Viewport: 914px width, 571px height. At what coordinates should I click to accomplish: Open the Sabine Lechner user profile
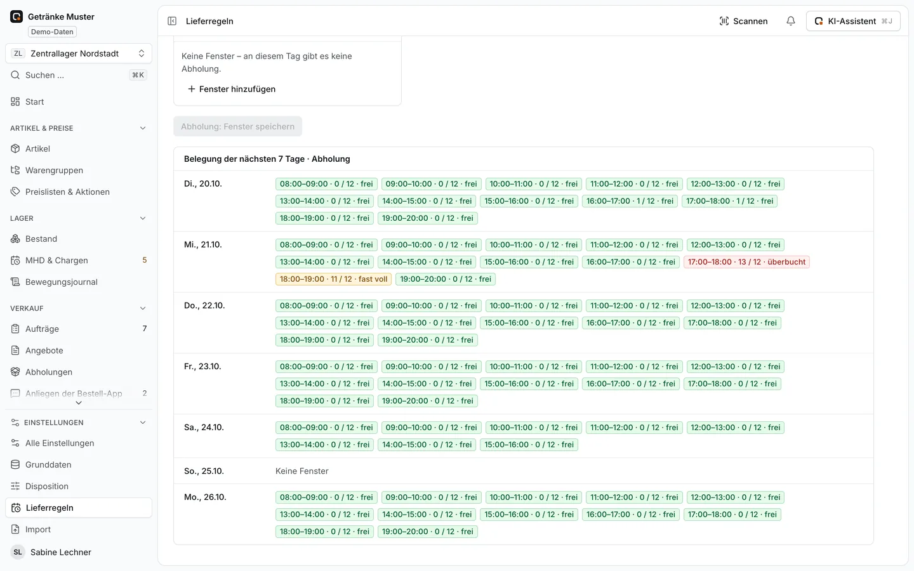tap(79, 552)
